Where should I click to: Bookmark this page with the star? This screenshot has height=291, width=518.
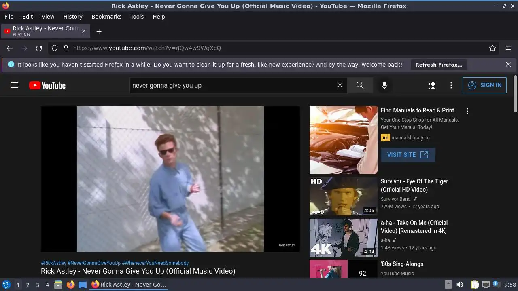pyautogui.click(x=493, y=48)
